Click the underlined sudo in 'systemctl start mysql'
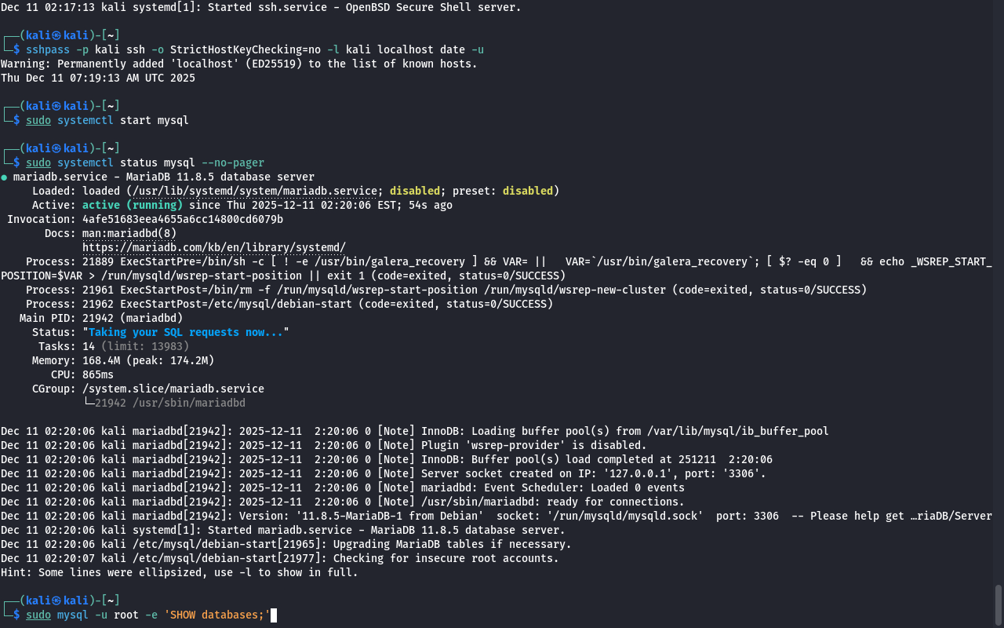The width and height of the screenshot is (1004, 628). (38, 120)
